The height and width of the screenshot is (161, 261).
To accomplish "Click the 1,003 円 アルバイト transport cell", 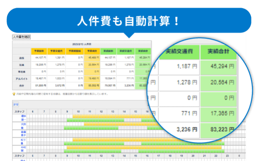I will 56,78.
